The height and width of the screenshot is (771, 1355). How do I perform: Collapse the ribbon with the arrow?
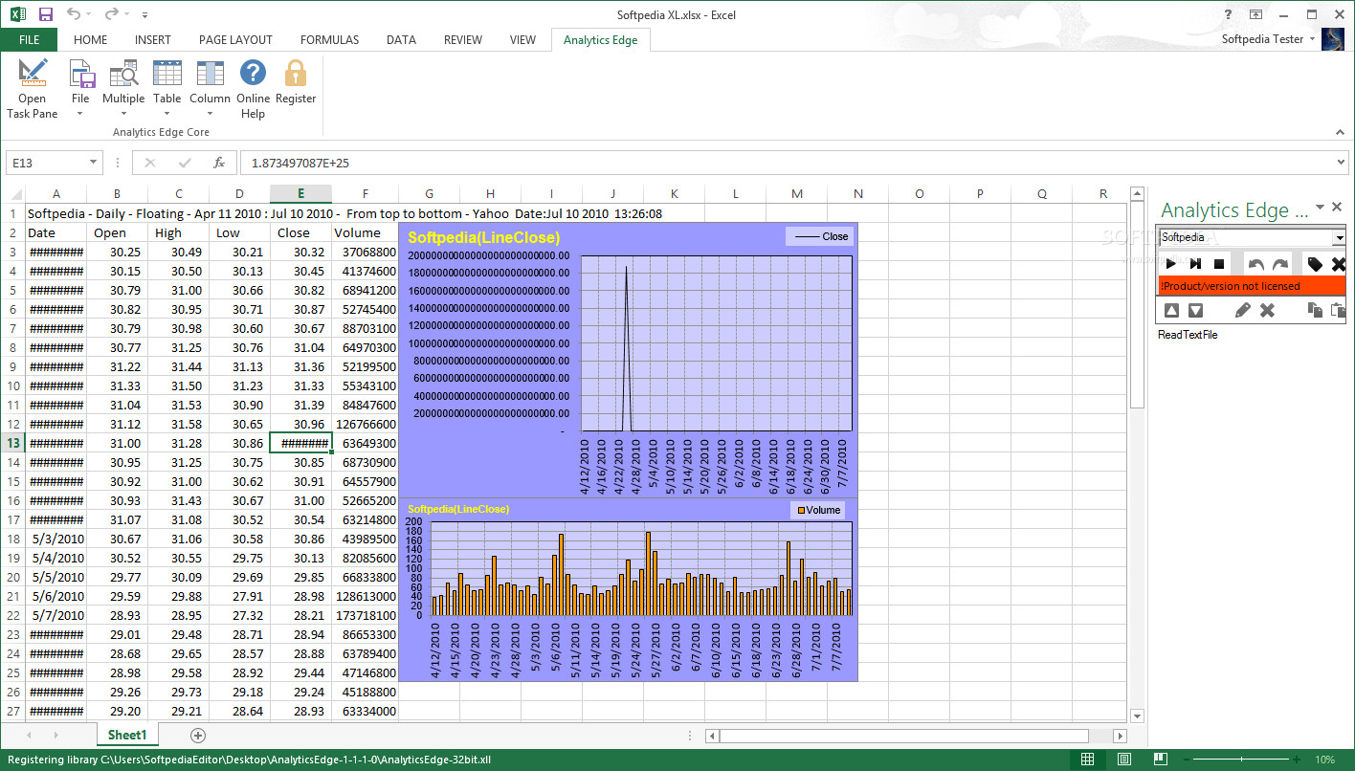click(1341, 132)
